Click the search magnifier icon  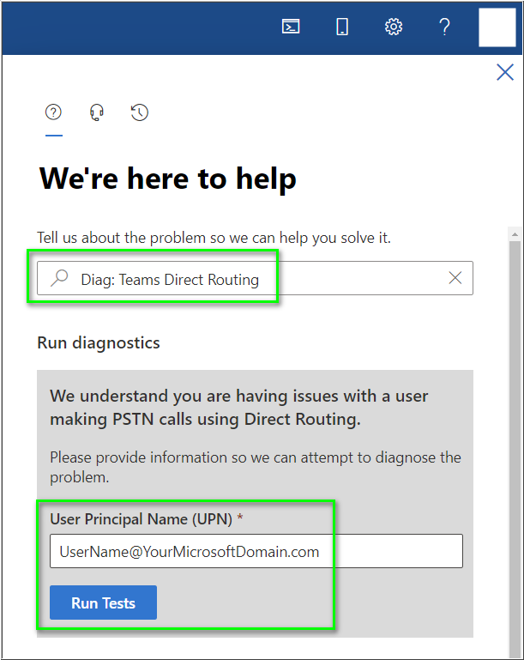pyautogui.click(x=59, y=278)
